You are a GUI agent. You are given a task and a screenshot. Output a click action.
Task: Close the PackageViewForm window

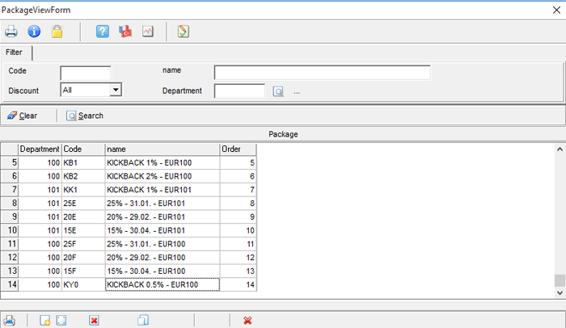coord(556,11)
